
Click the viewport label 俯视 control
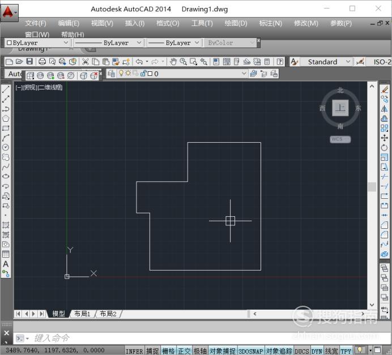(x=29, y=87)
